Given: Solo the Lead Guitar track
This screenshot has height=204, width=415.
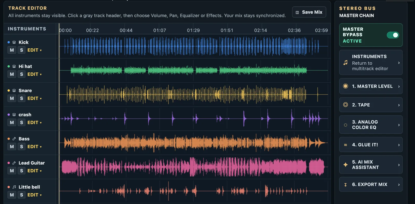Looking at the screenshot, I should tap(22, 171).
